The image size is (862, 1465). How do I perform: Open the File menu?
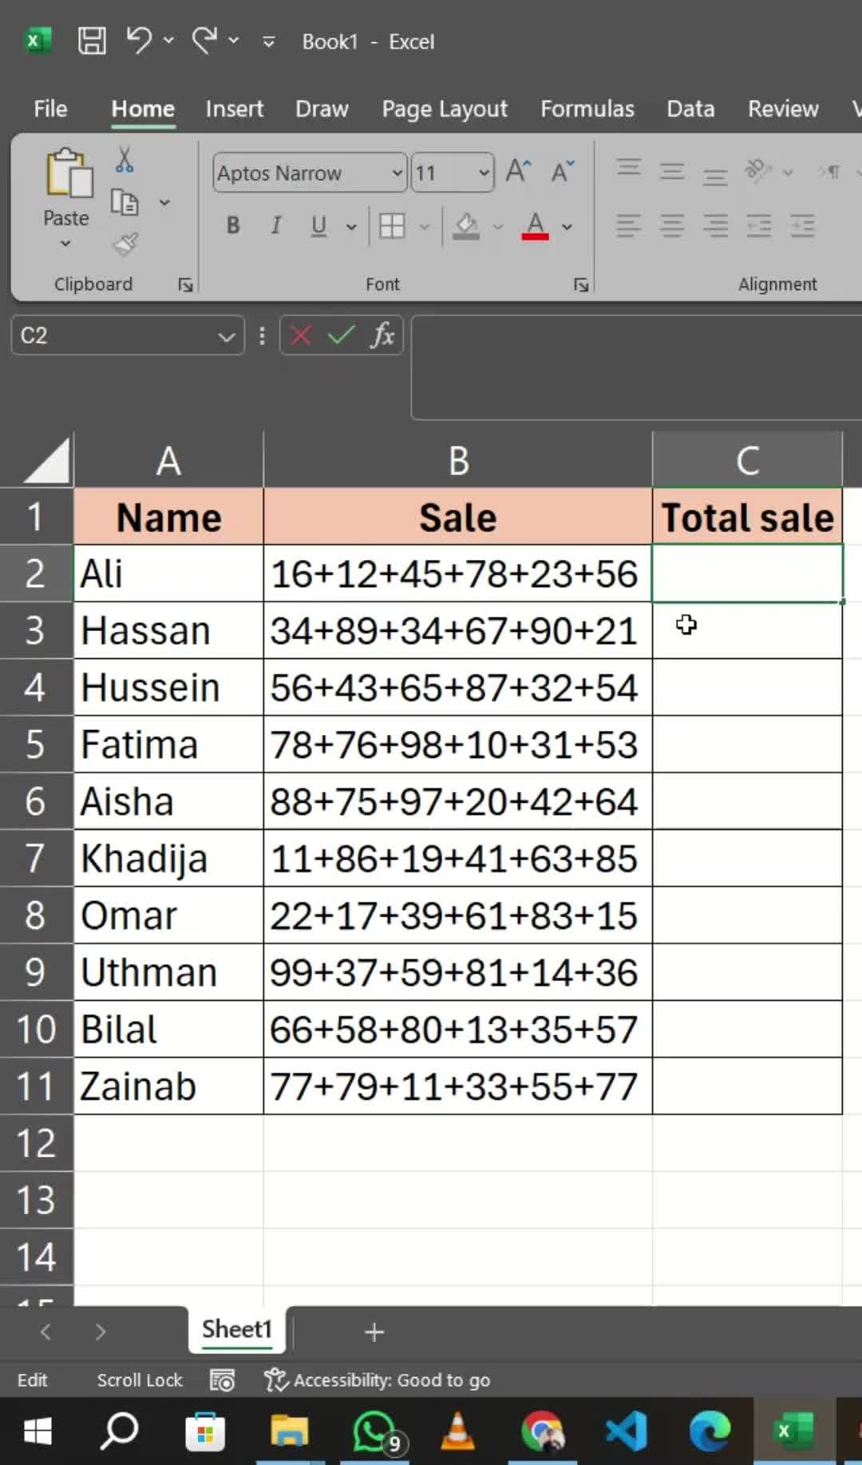click(x=50, y=109)
